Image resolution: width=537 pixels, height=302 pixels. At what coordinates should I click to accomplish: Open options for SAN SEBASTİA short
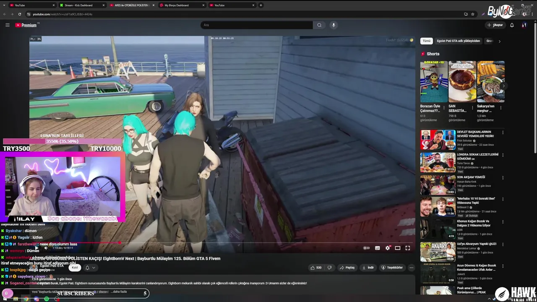[x=472, y=108]
